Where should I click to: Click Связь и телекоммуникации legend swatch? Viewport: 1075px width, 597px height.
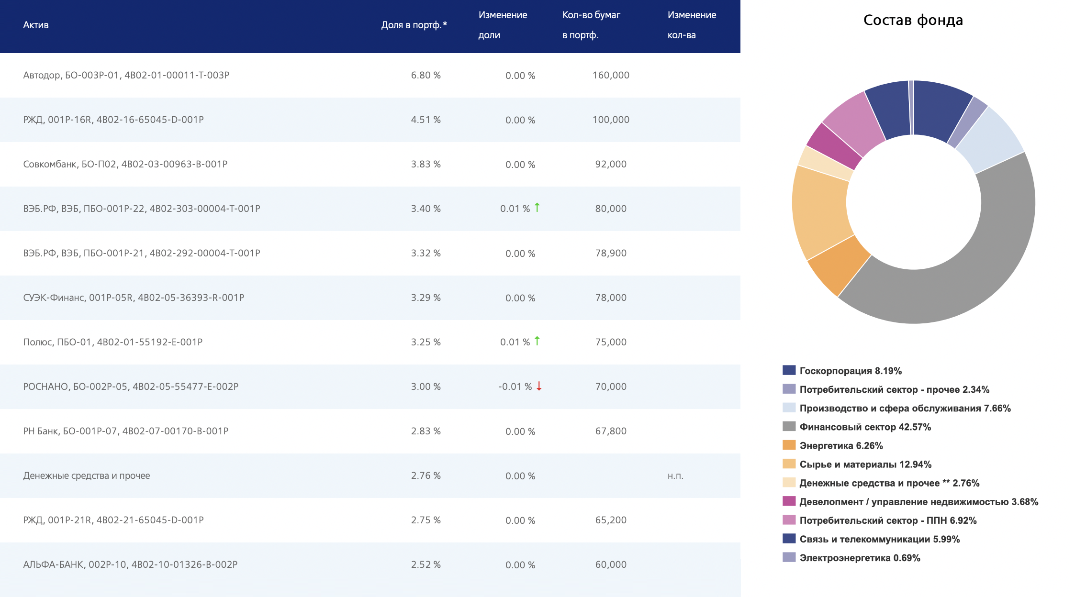[789, 538]
